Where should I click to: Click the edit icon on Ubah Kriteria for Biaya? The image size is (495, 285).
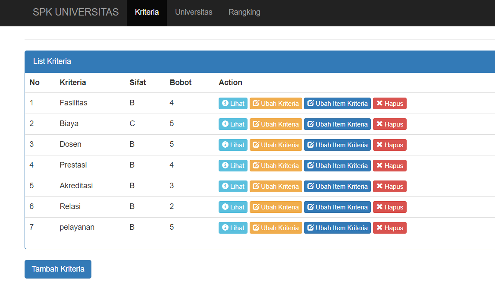click(256, 124)
